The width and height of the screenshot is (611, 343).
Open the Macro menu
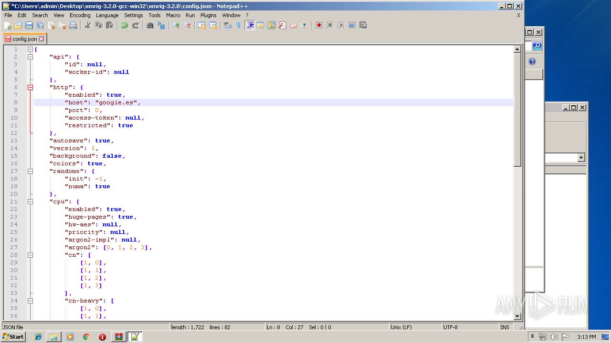[173, 15]
